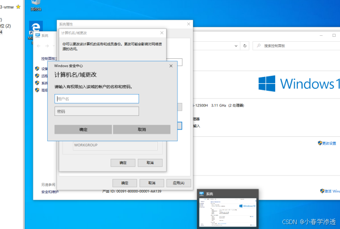Viewport: 340px width, 229px height.
Task: Open the Recycle Bin desktop icon
Action: point(36,5)
